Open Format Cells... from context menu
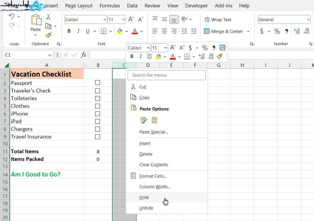 click(167, 176)
